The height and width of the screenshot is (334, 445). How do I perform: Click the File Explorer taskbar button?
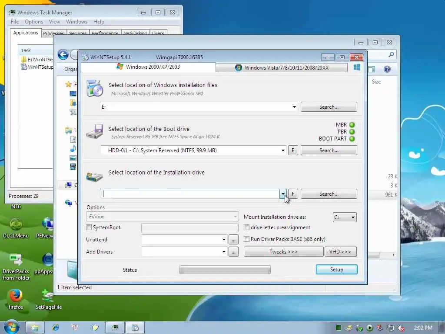point(35,327)
